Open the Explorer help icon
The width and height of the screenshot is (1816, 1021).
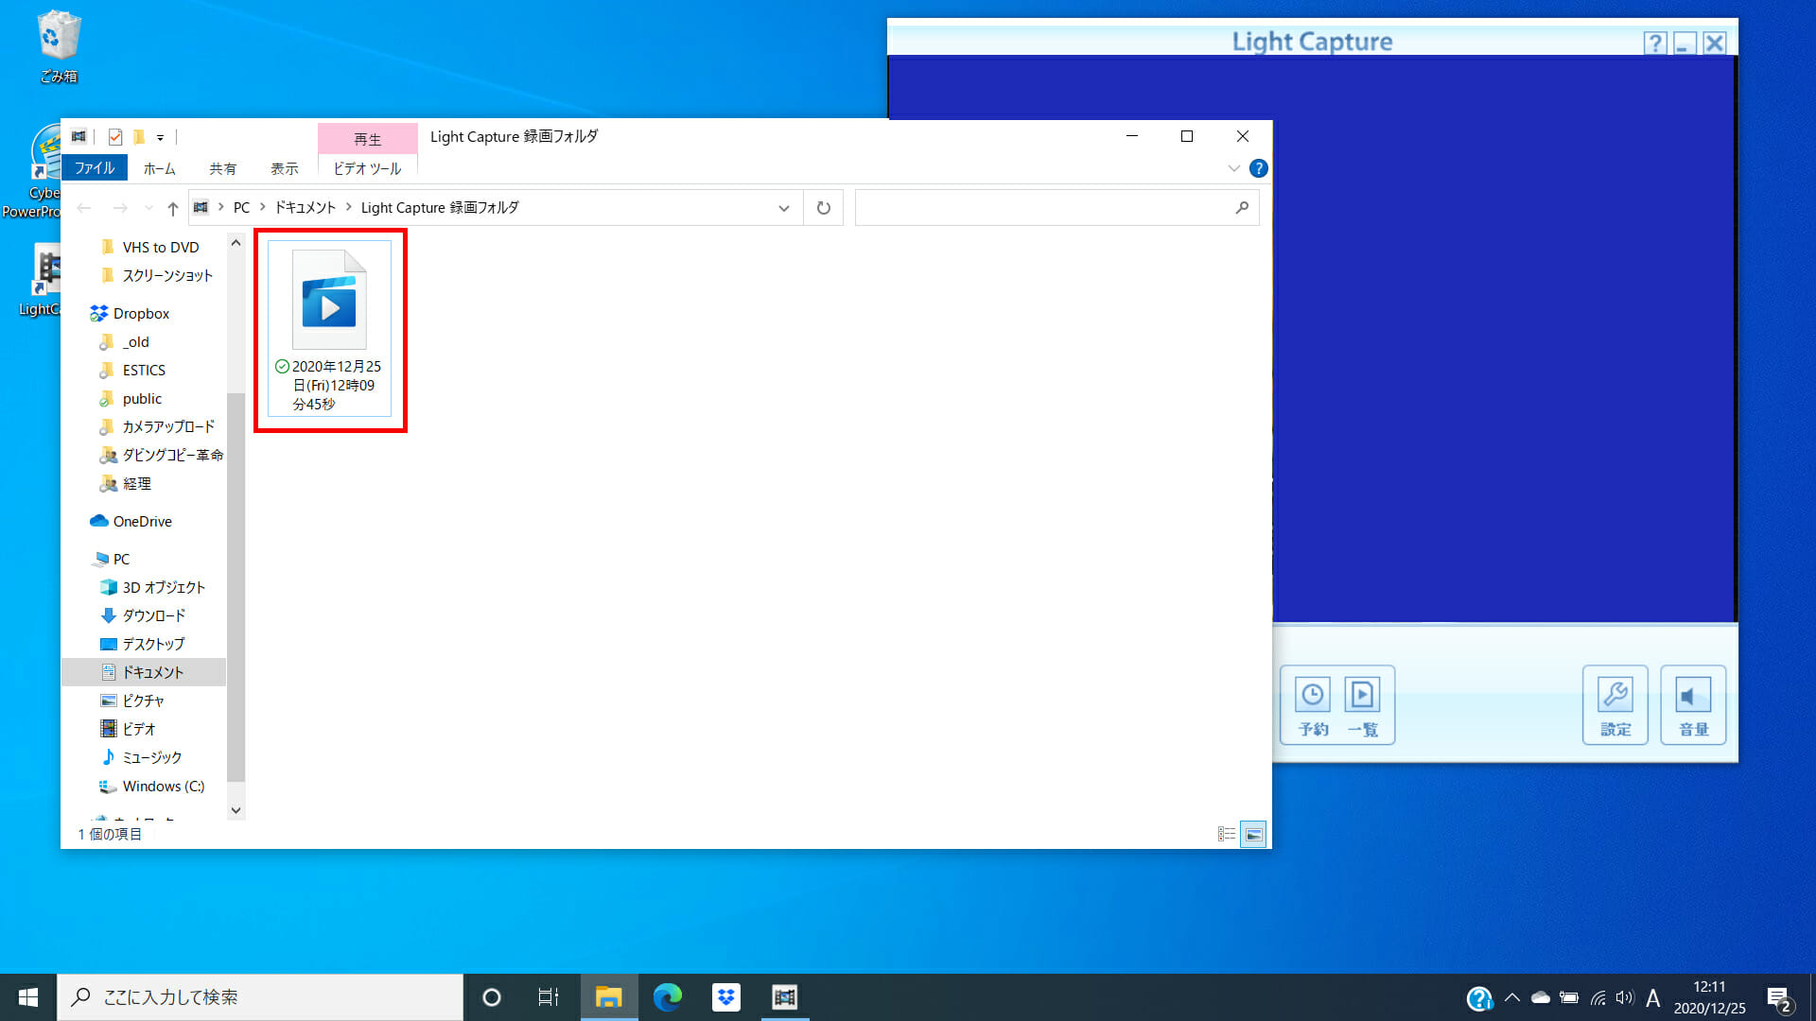click(x=1258, y=168)
